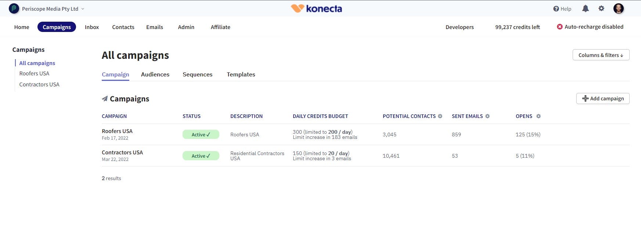Open the Roofers USA campaign link
This screenshot has height=251, width=641.
(x=117, y=131)
